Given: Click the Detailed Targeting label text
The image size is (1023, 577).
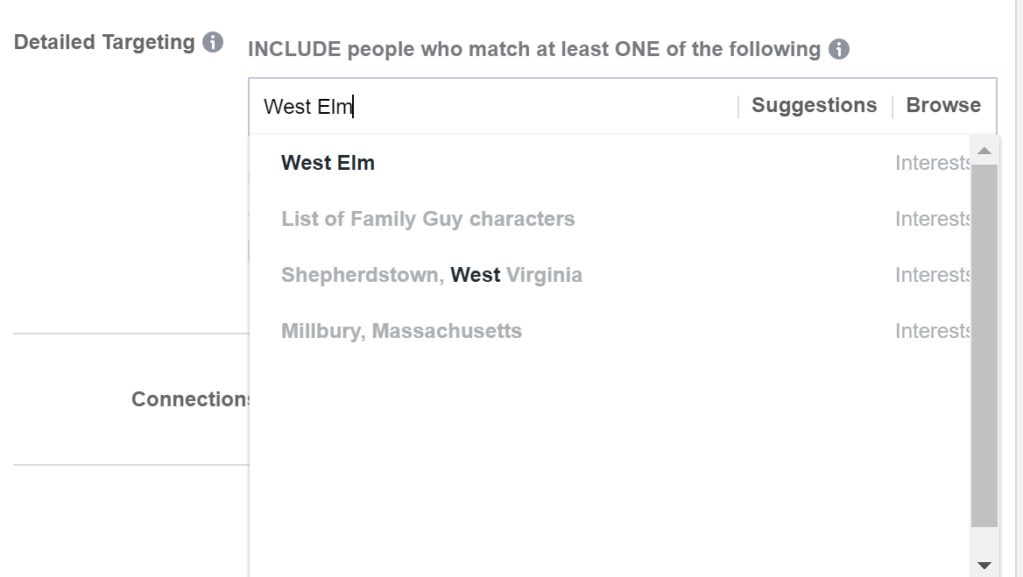Looking at the screenshot, I should pos(104,42).
